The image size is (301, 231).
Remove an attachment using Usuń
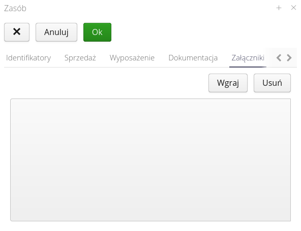point(272,83)
